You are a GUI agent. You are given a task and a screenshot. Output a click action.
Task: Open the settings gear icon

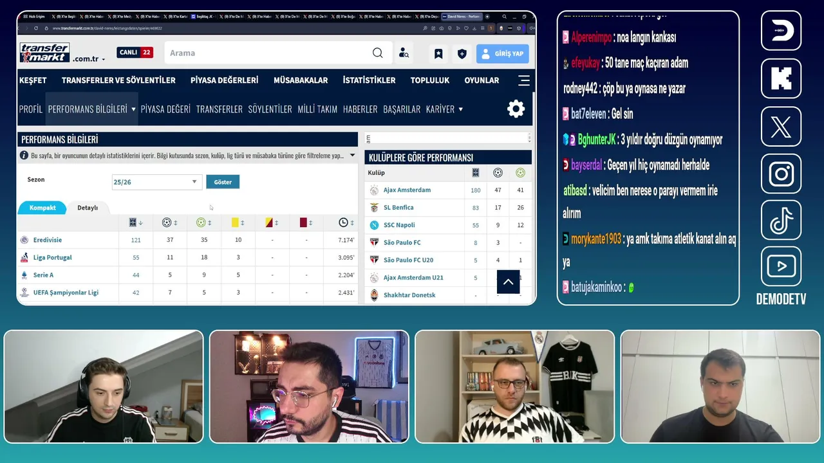point(516,109)
